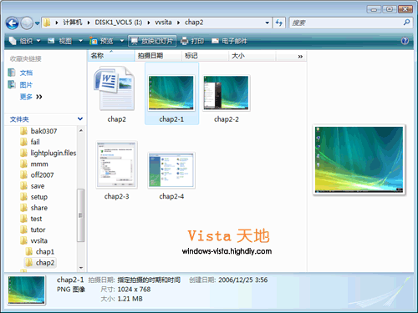Expand the arrow after DISK1_VOL5 breadcrumb

coord(149,23)
